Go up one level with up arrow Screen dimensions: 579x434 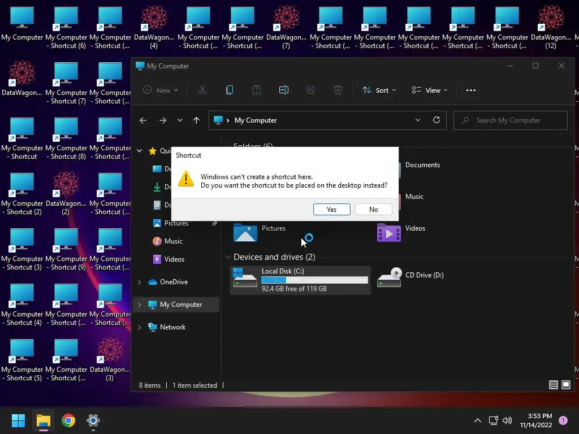tap(196, 120)
